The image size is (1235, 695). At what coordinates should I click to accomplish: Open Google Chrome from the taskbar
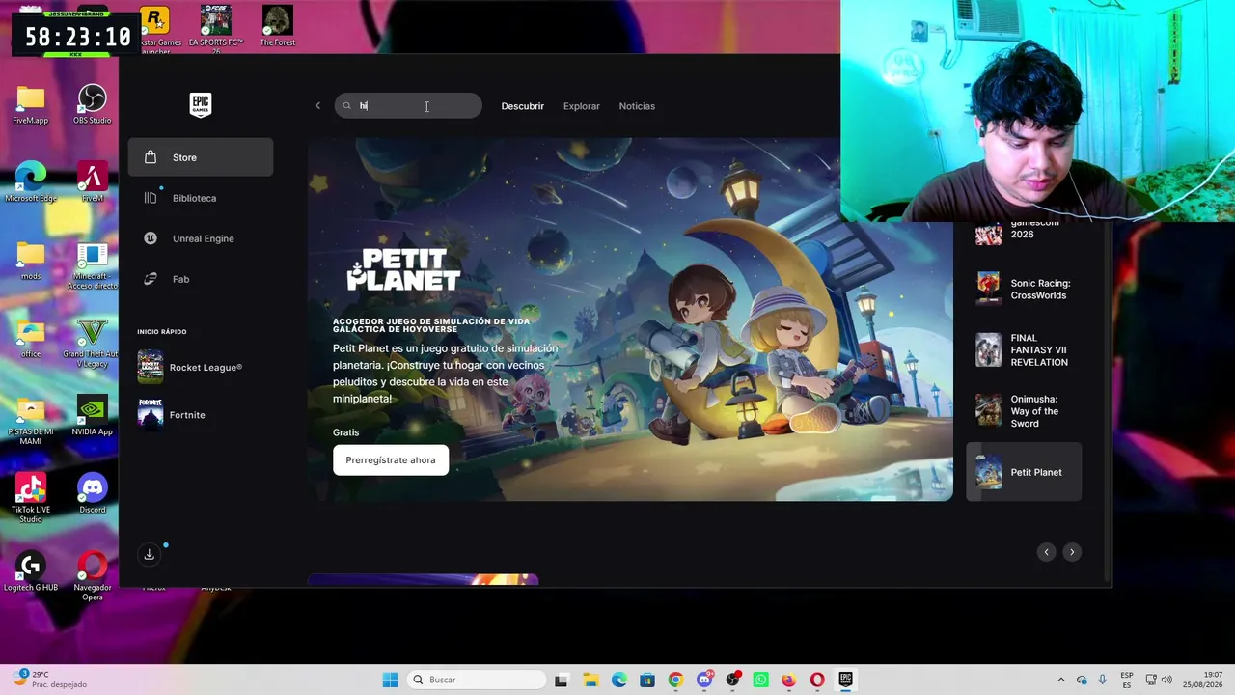pyautogui.click(x=675, y=680)
